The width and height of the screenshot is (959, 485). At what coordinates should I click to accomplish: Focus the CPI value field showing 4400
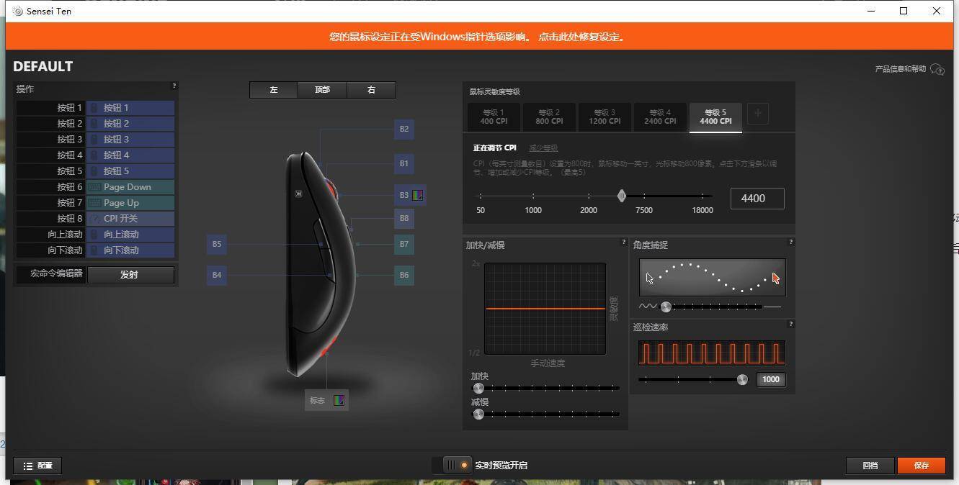(757, 199)
